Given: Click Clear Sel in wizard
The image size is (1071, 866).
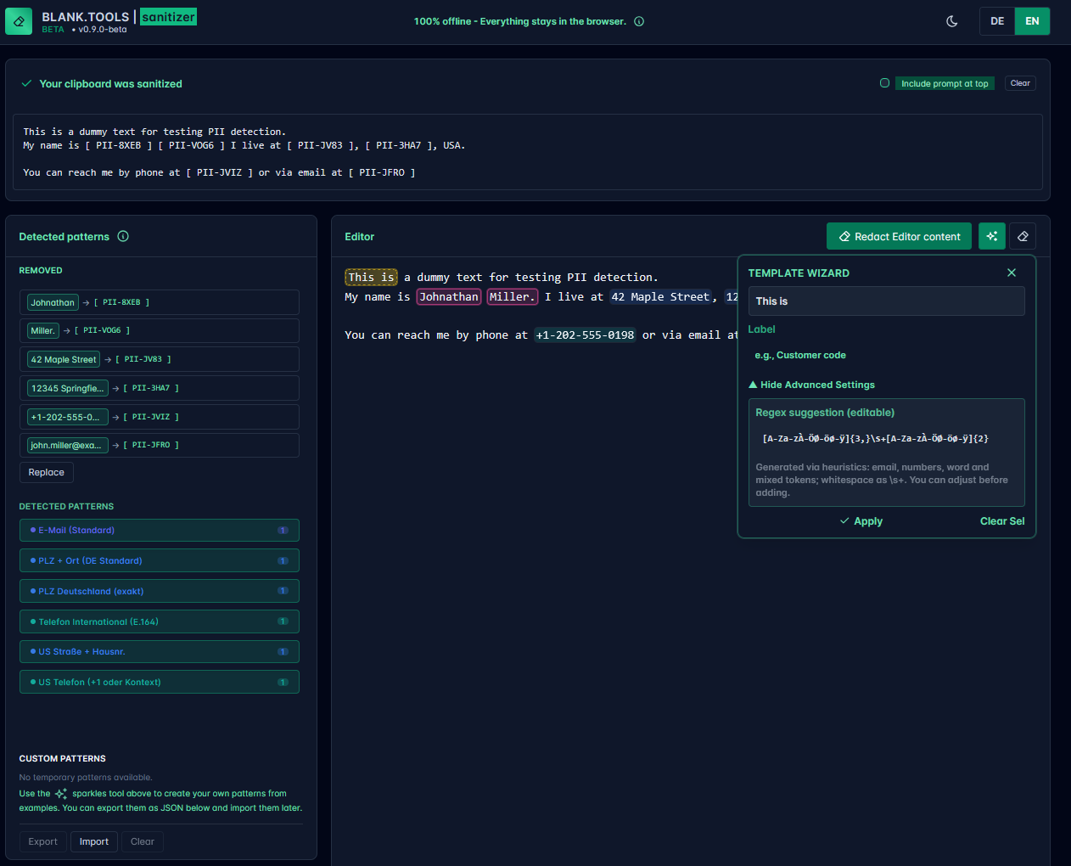Looking at the screenshot, I should [x=1002, y=521].
